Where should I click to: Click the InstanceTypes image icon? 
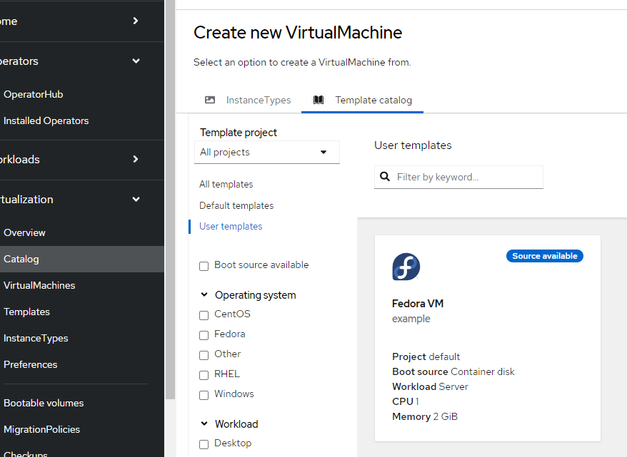tap(210, 100)
